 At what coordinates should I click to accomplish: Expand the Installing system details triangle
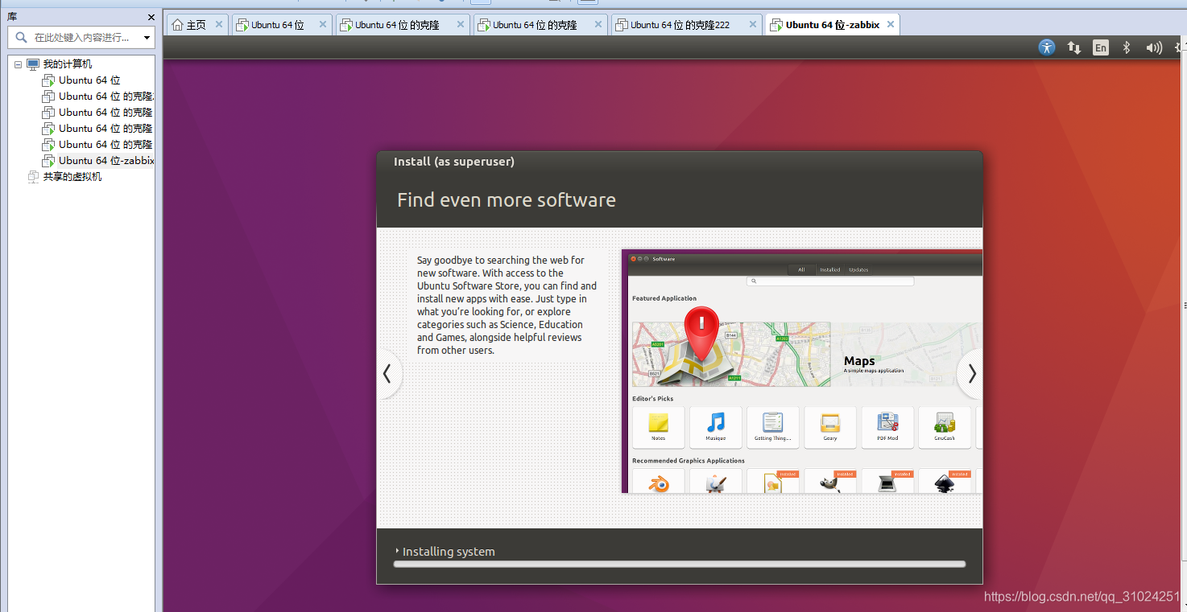click(398, 551)
